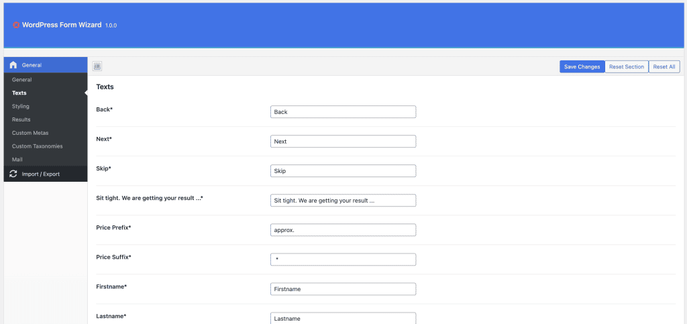Click the home icon beside General

click(13, 65)
